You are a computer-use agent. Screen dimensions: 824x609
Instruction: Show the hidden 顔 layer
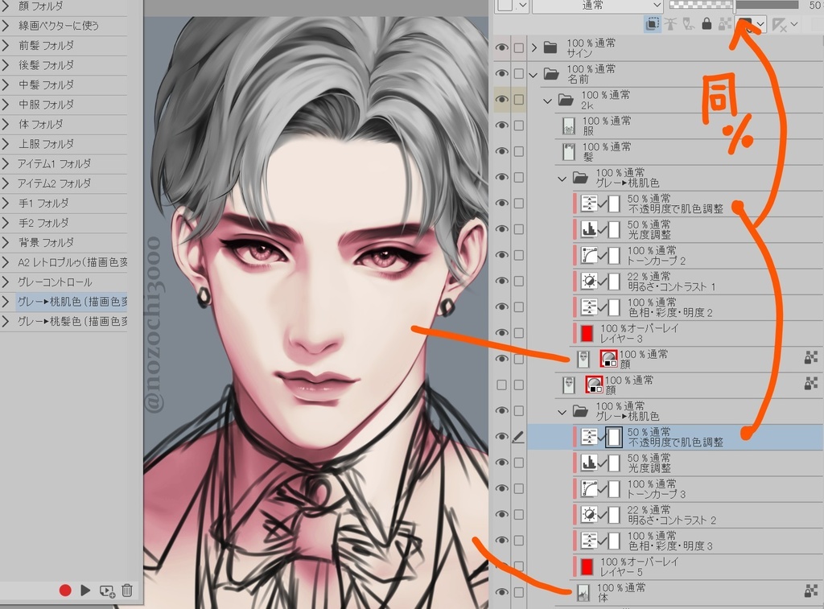pos(502,385)
